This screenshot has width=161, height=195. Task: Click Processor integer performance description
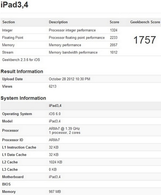(72, 30)
